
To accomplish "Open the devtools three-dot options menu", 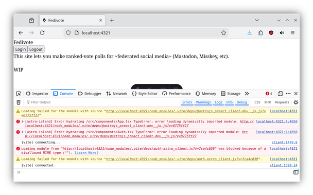I will click(288, 94).
